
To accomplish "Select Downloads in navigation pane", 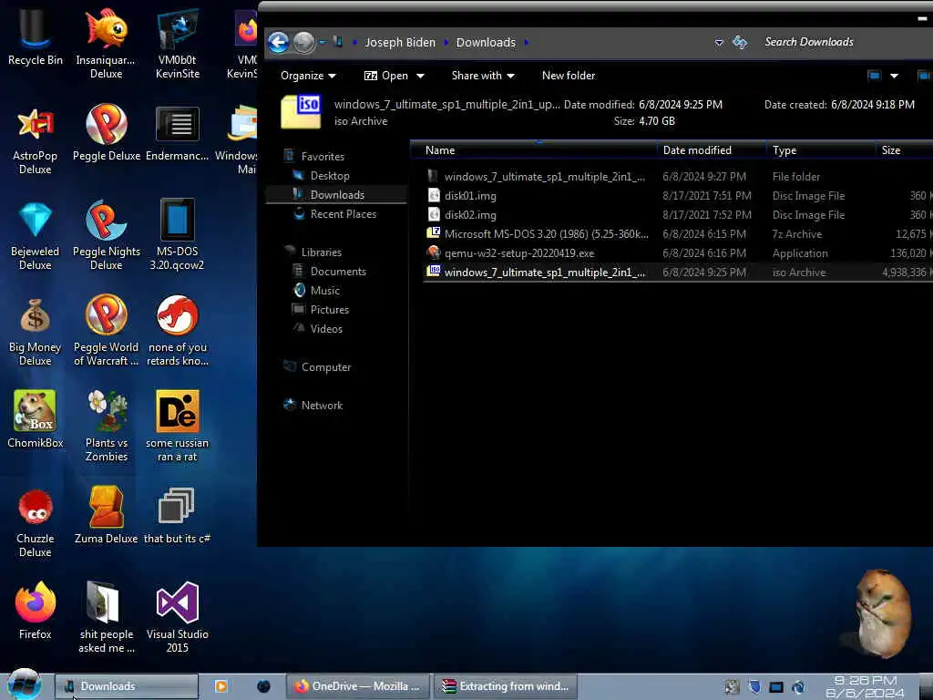I will pyautogui.click(x=337, y=195).
